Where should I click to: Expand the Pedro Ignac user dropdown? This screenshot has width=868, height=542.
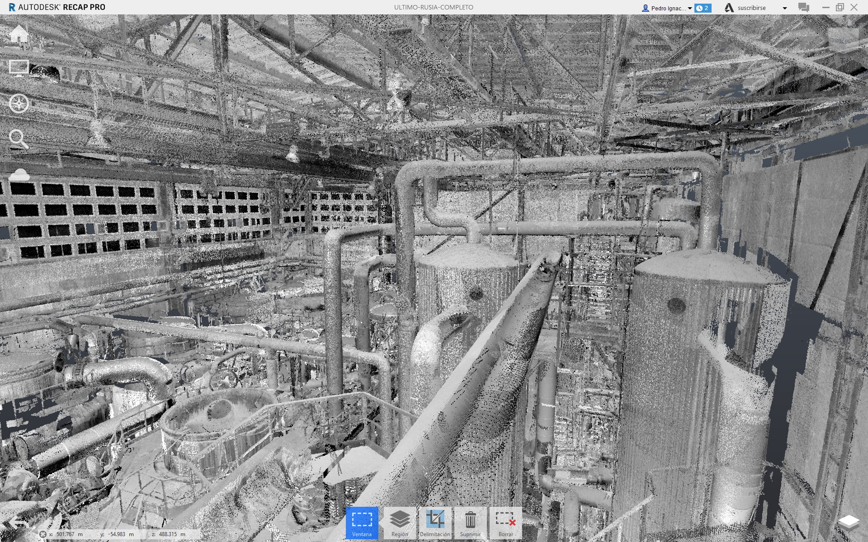coord(689,8)
